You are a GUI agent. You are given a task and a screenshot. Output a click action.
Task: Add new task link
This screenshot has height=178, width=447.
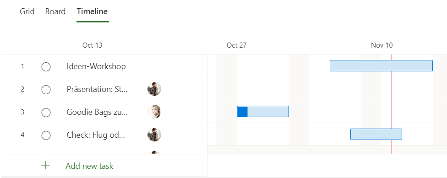(x=89, y=166)
